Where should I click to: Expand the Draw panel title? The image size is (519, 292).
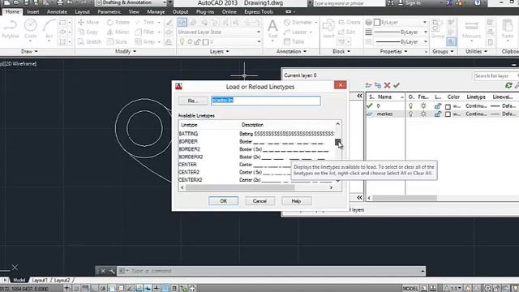coord(29,51)
